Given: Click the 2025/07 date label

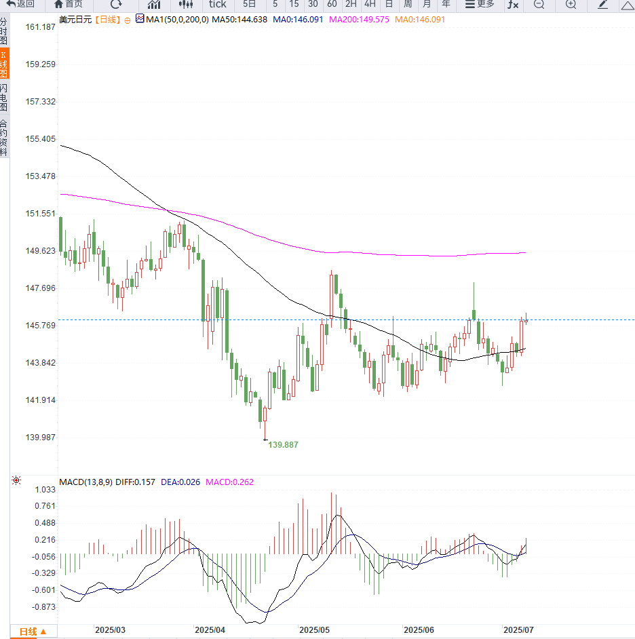Looking at the screenshot, I should [518, 630].
